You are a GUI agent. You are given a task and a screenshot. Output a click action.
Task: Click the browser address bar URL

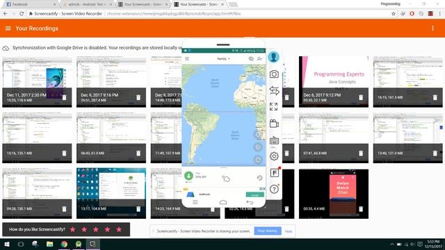coord(174,14)
